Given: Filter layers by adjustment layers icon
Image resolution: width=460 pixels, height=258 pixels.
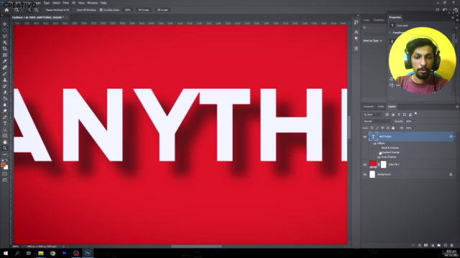Looking at the screenshot, I should (393, 115).
